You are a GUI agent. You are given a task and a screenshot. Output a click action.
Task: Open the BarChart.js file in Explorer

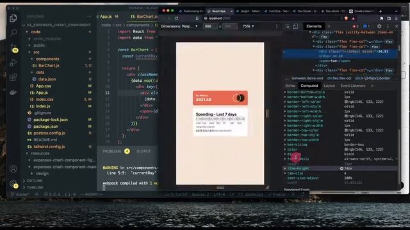pos(49,65)
